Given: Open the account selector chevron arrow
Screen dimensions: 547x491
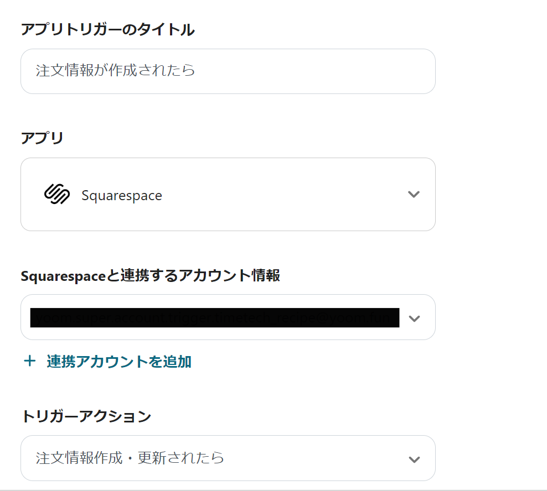Looking at the screenshot, I should [414, 318].
